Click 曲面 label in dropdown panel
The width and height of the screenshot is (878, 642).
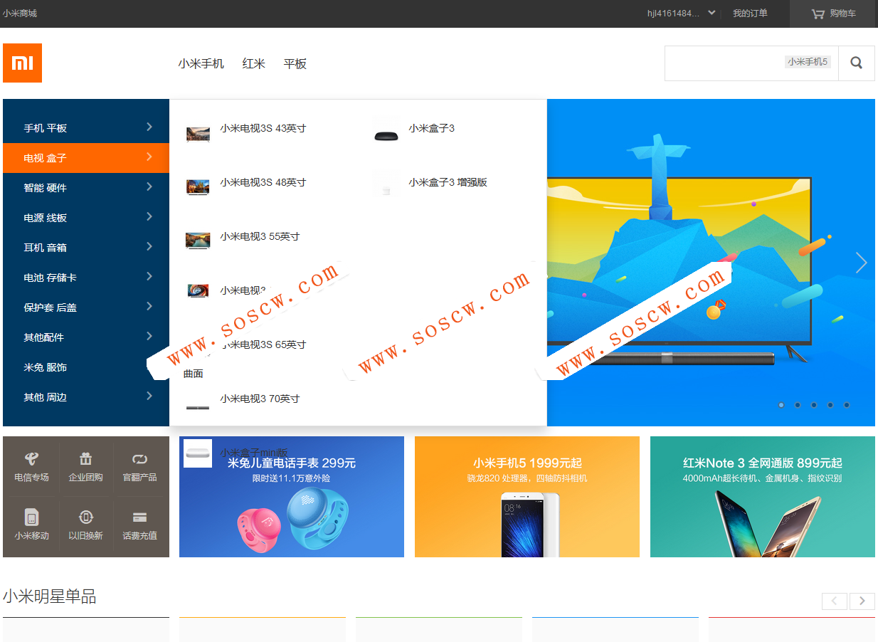[194, 374]
